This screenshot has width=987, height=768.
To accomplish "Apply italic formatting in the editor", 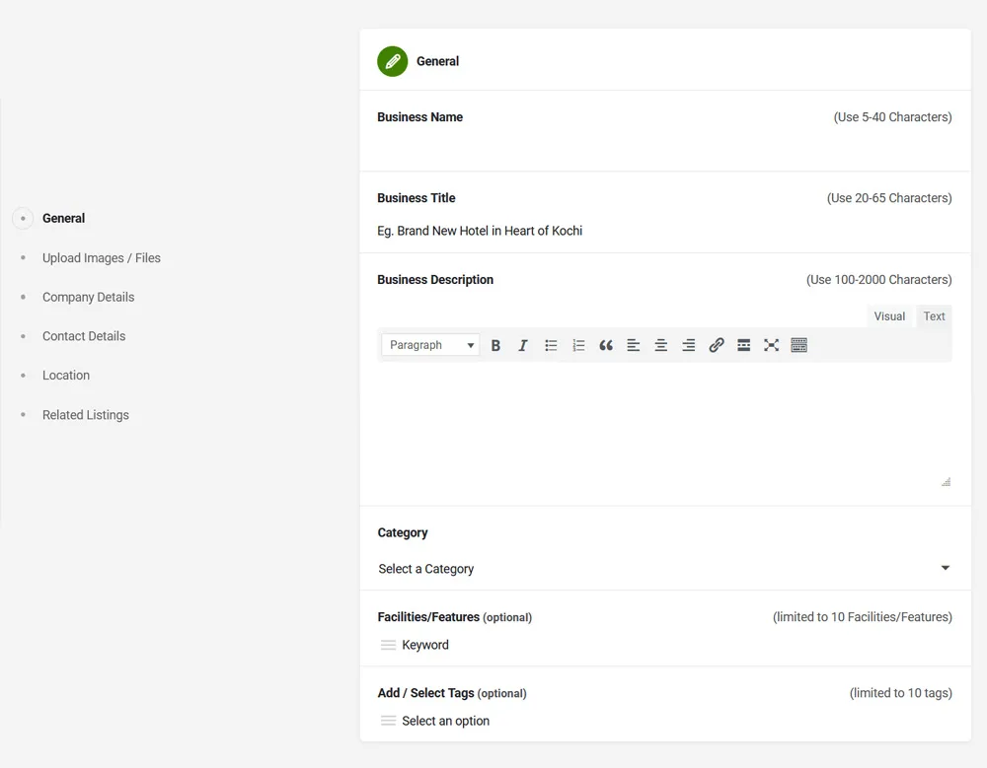I will click(x=523, y=345).
